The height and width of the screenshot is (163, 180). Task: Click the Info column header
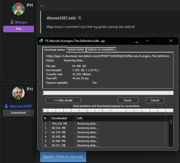(x=121, y=118)
